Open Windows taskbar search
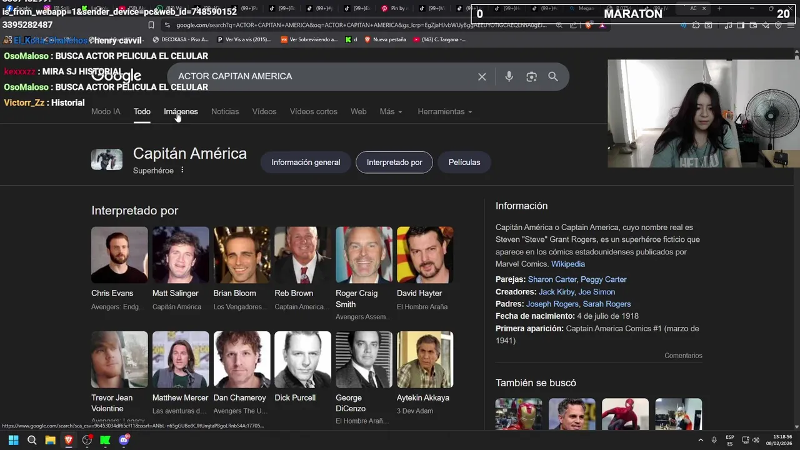 pyautogui.click(x=32, y=440)
